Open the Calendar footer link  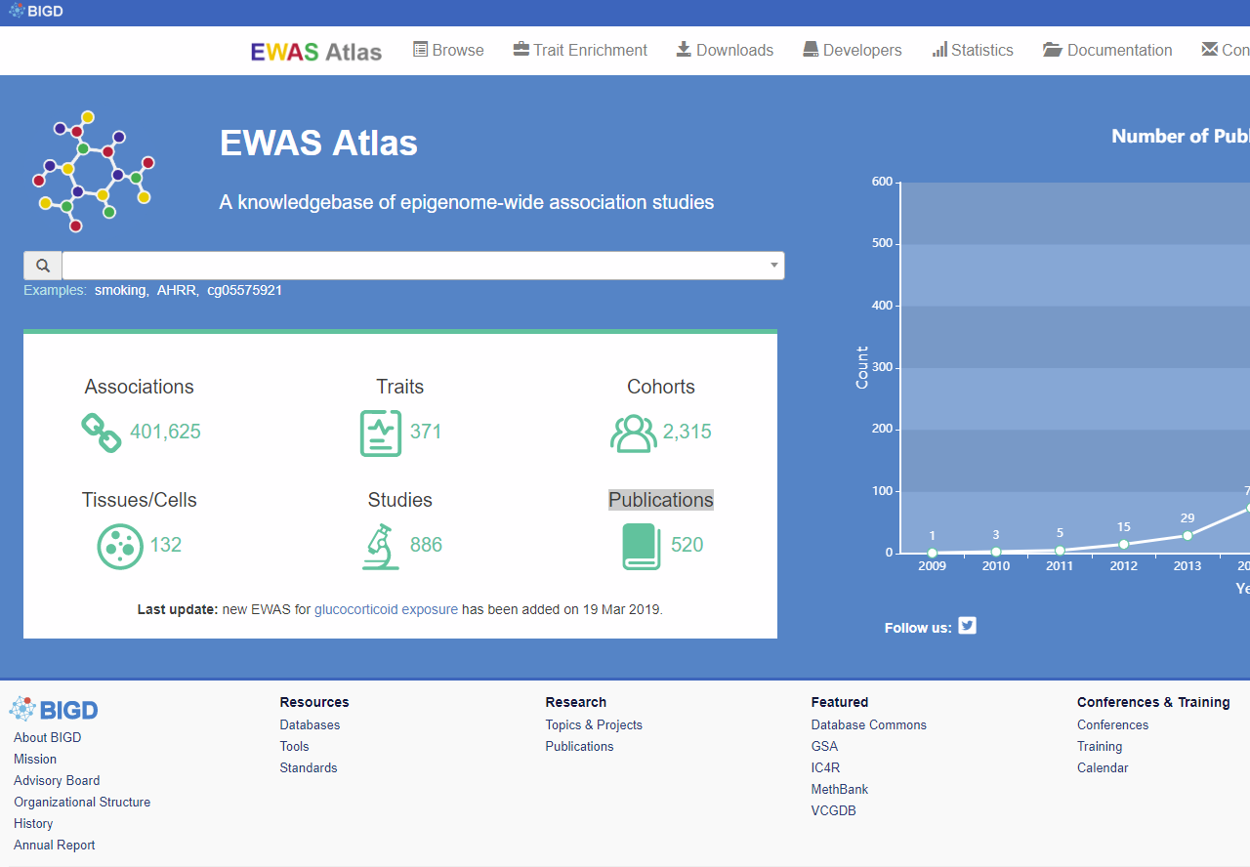click(1103, 767)
